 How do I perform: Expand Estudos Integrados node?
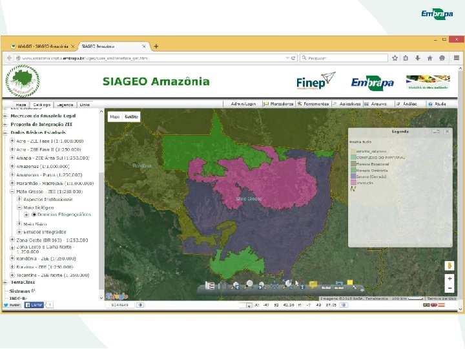(x=19, y=232)
